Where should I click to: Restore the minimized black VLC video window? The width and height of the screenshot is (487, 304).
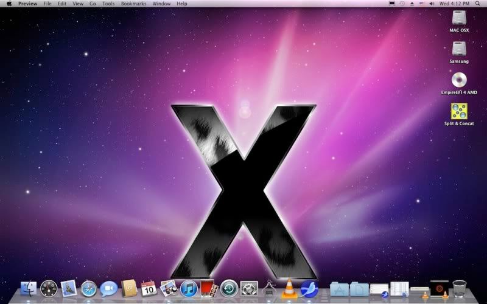(440, 289)
